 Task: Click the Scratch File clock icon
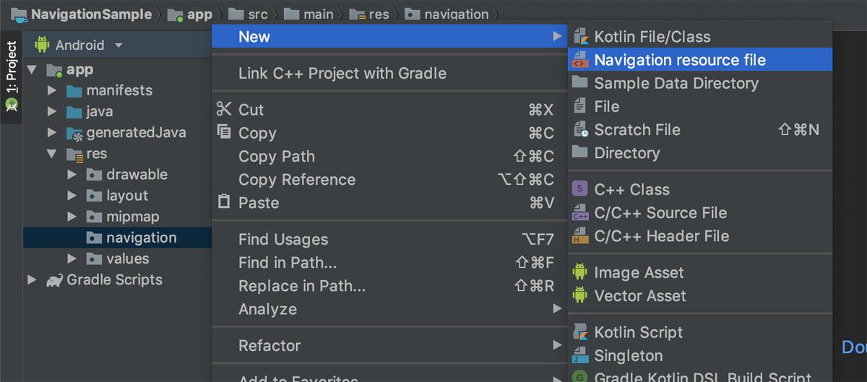point(580,129)
